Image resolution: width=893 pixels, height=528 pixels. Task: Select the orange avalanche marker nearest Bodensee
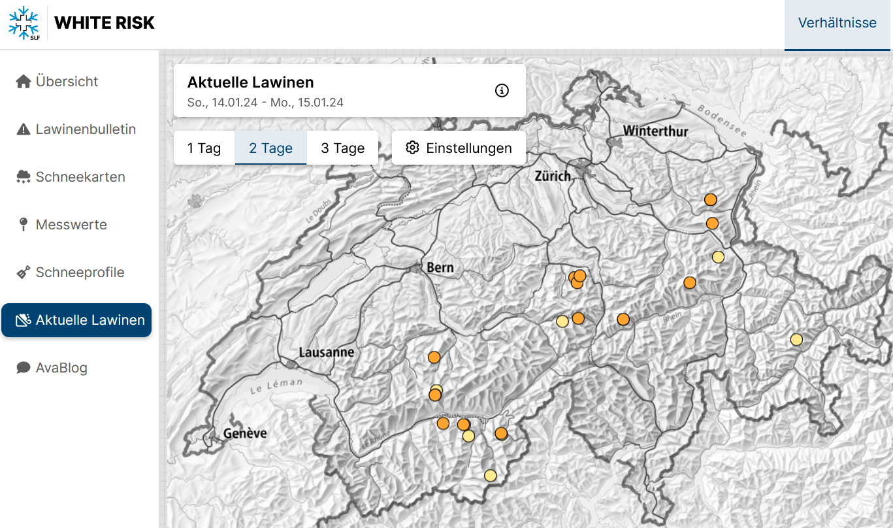[711, 199]
